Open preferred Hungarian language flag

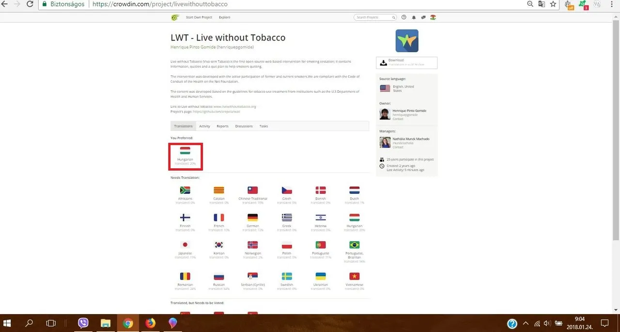tap(185, 150)
